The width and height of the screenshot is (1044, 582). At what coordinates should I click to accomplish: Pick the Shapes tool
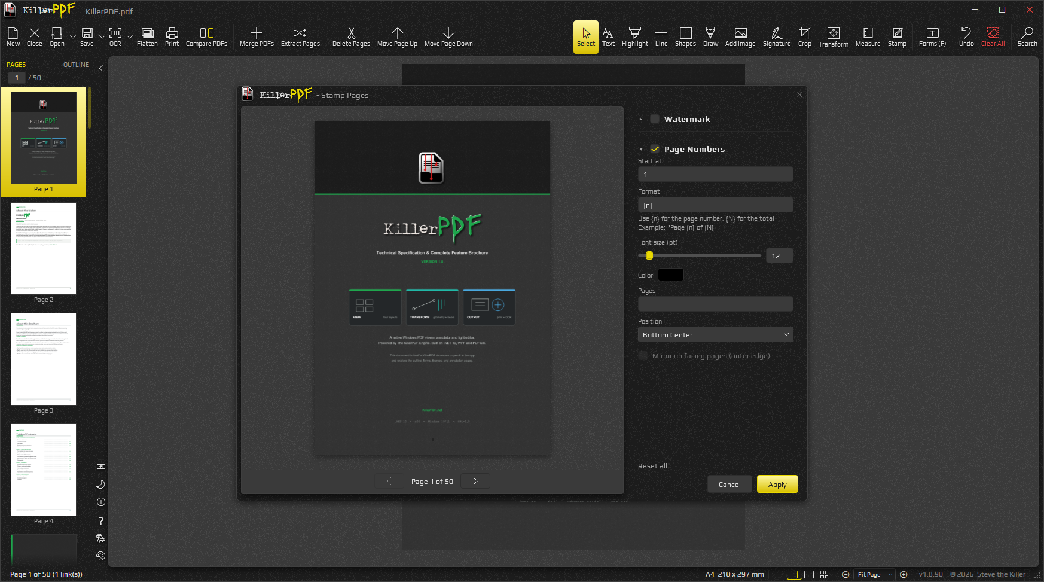point(685,36)
